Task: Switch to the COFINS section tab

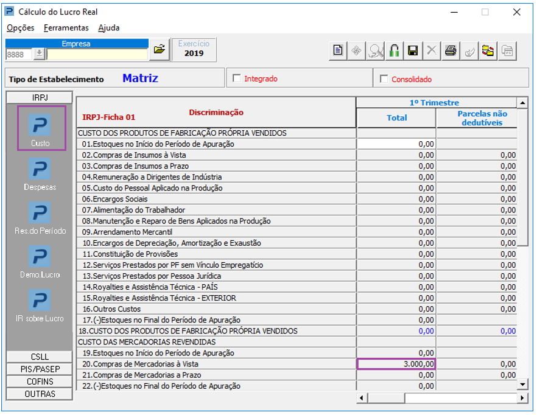Action: [x=40, y=382]
